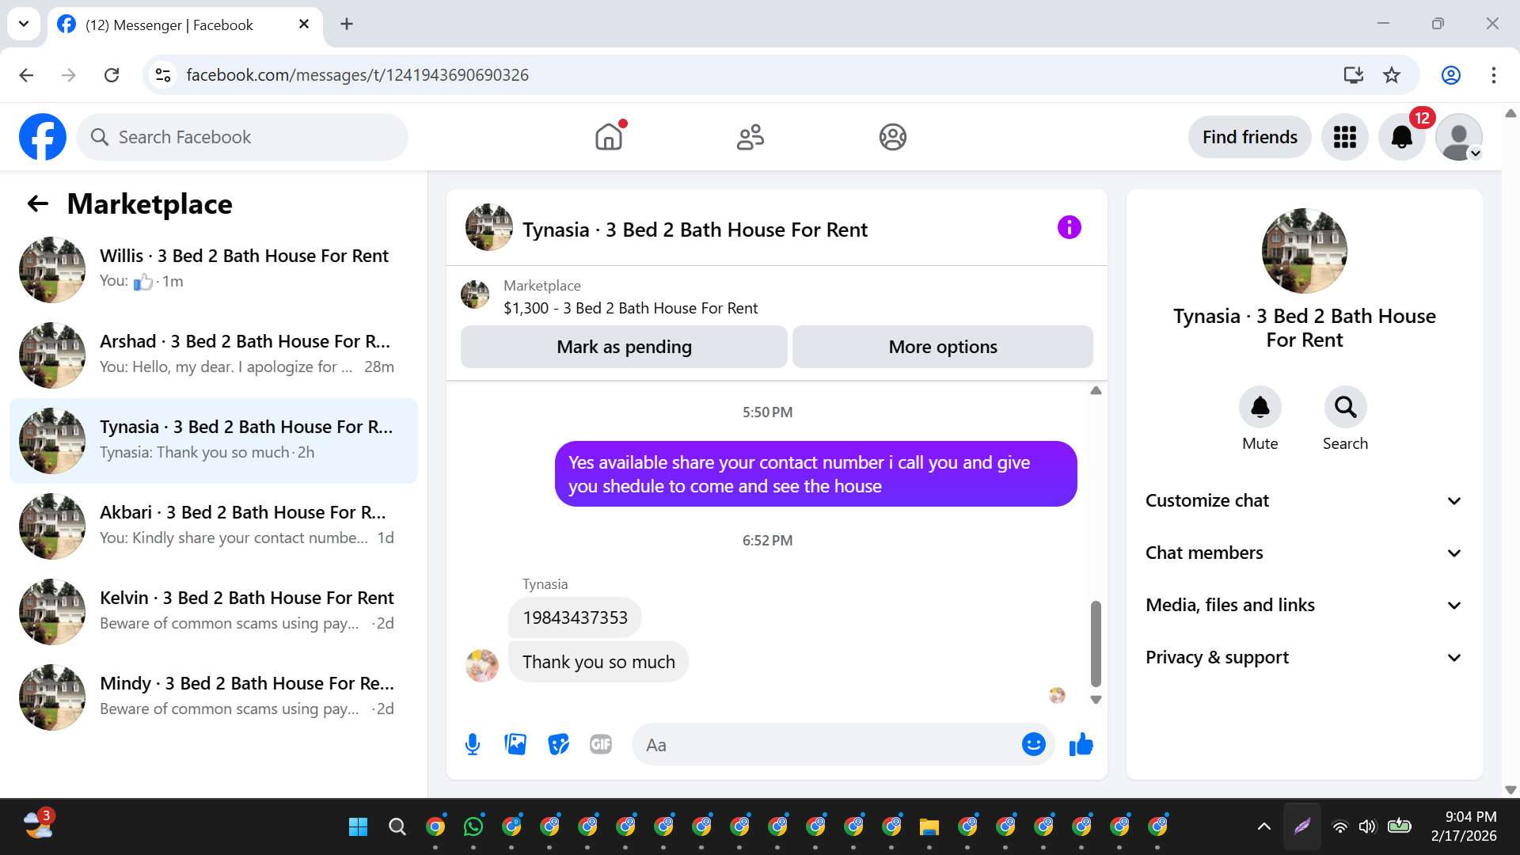
Task: Click the emoji smiley icon
Action: tap(1033, 744)
